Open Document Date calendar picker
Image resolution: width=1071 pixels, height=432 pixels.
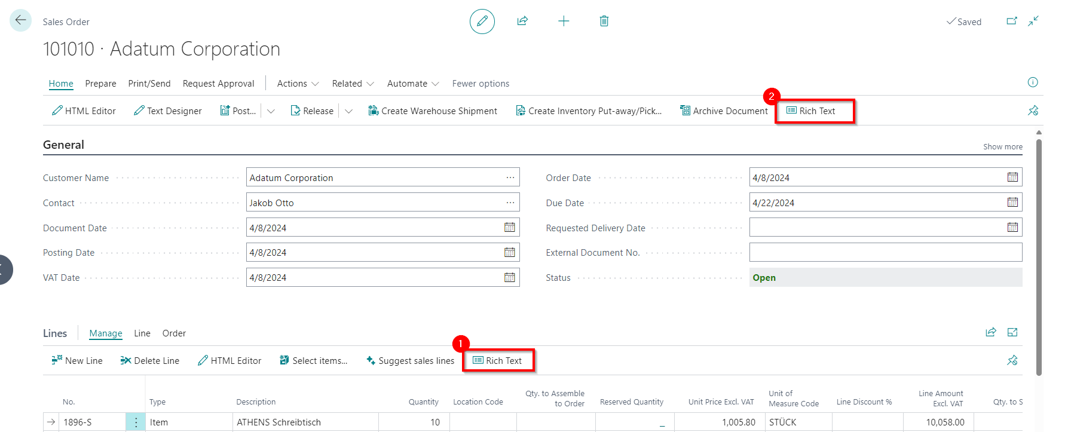509,227
